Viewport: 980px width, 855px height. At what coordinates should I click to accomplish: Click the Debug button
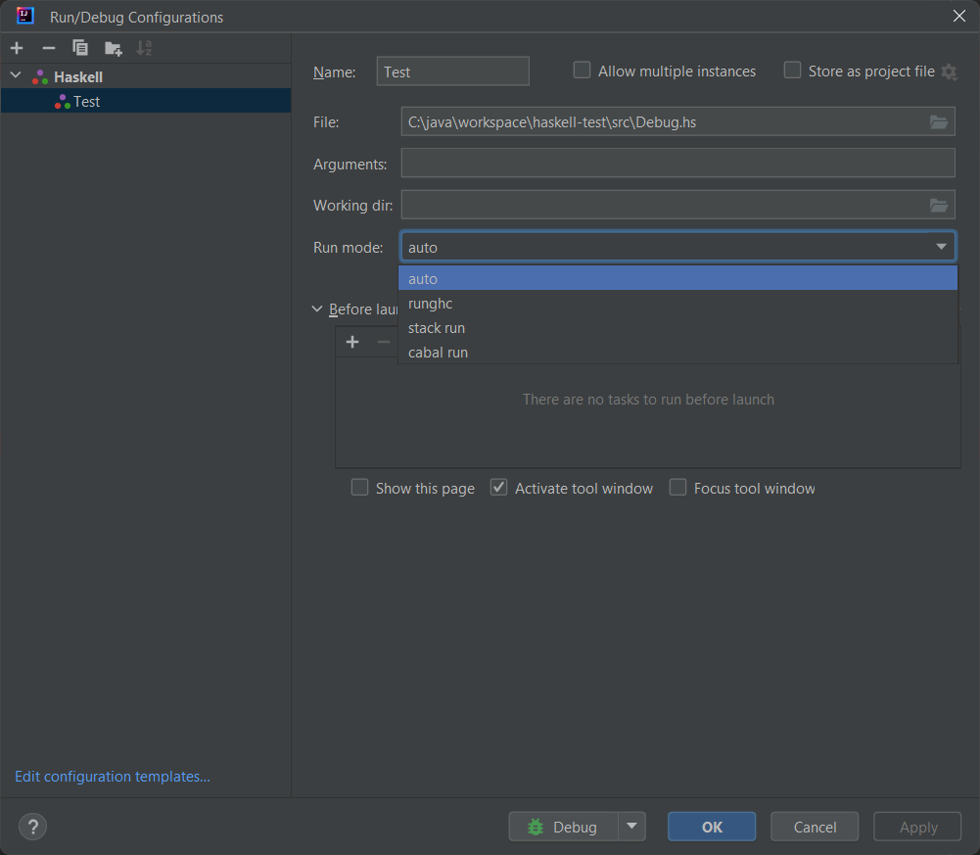click(564, 827)
